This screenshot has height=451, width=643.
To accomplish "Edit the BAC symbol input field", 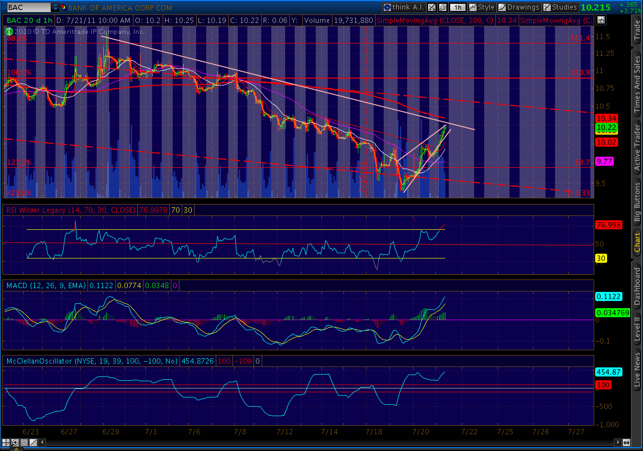I will click(29, 8).
